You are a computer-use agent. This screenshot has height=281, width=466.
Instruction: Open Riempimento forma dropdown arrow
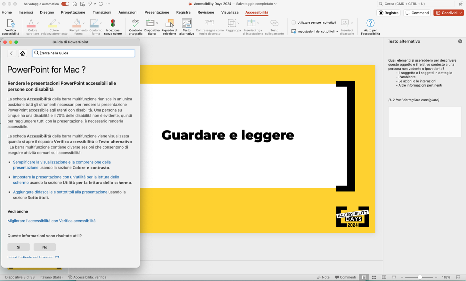click(x=84, y=23)
